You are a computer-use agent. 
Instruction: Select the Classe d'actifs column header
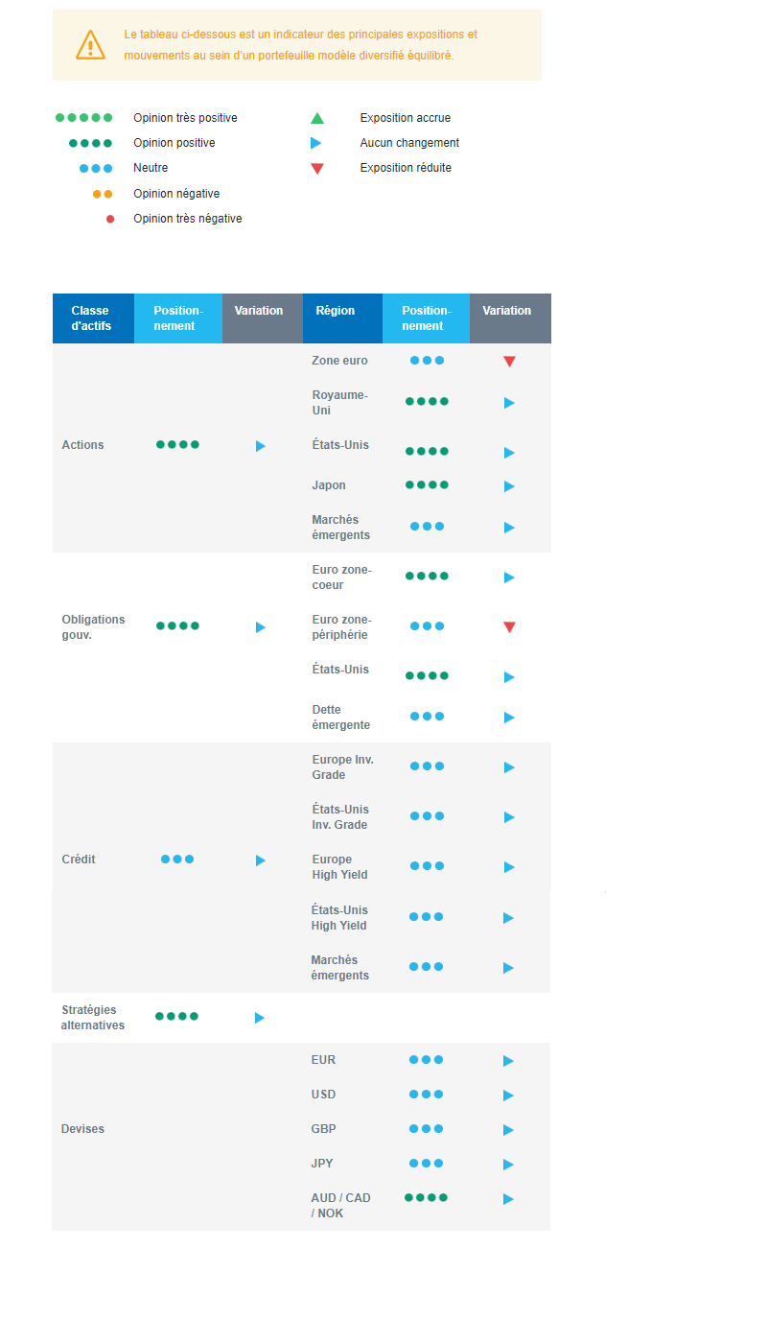[91, 318]
